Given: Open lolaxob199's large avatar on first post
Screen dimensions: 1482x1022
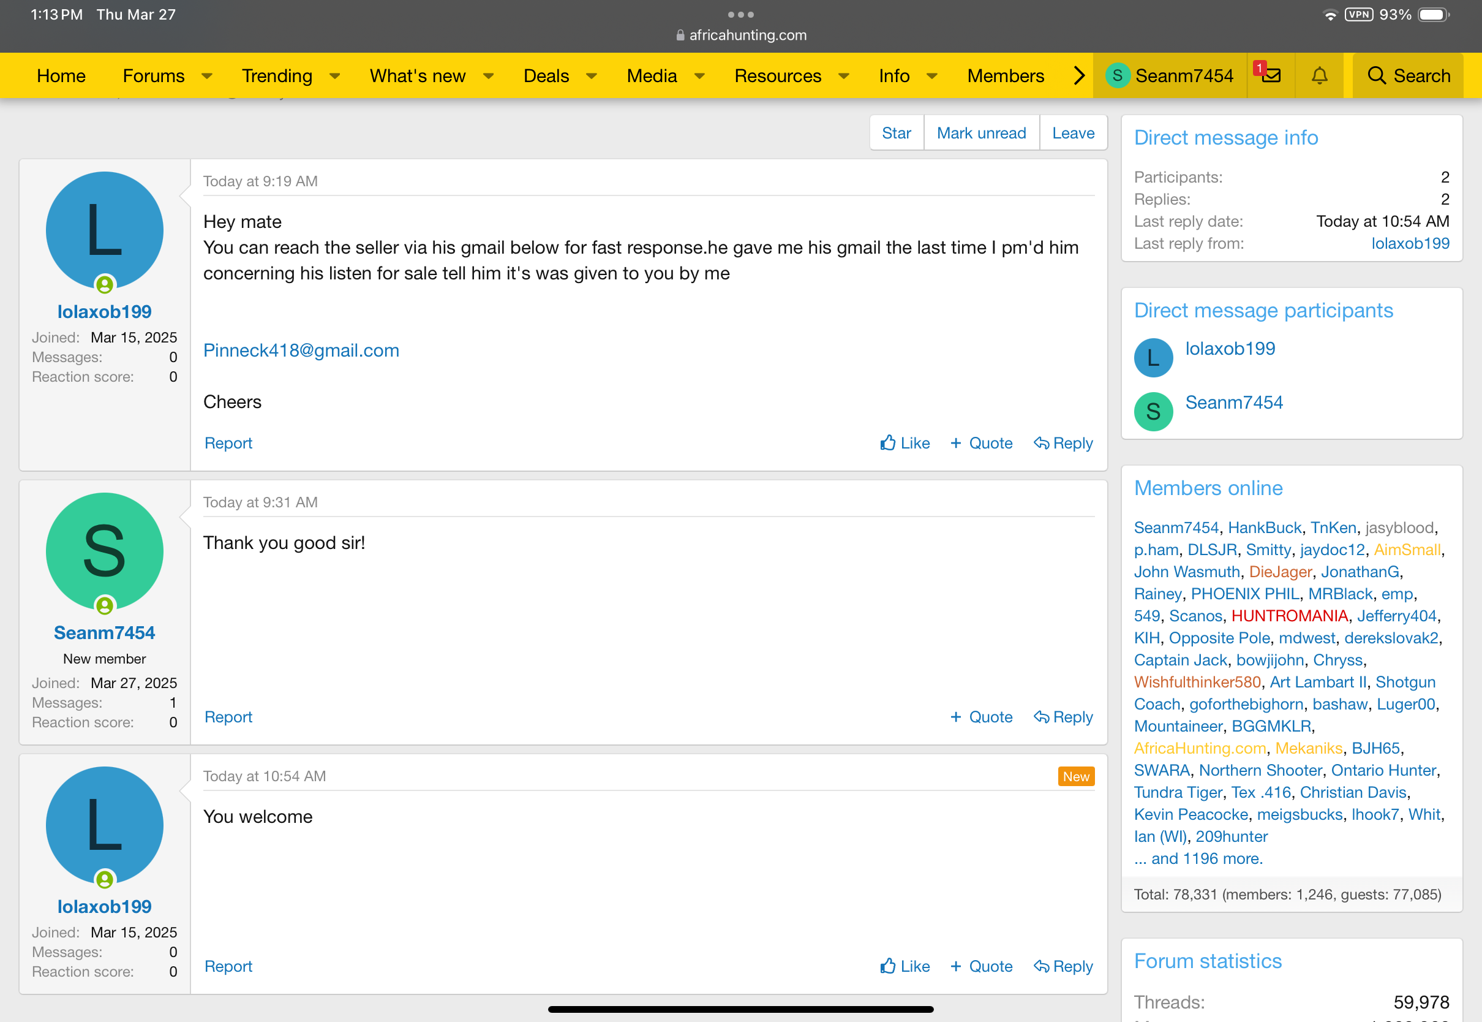Looking at the screenshot, I should coord(104,230).
